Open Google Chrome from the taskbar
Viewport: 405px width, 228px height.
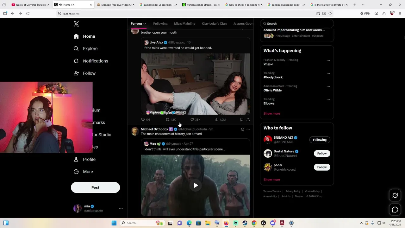tap(254, 223)
